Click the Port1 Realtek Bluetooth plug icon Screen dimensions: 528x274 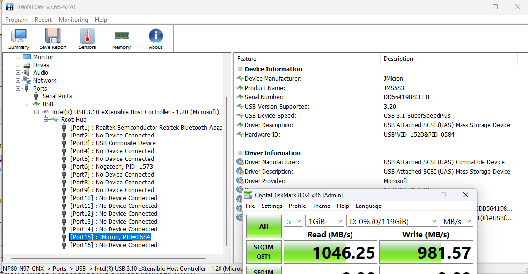pyautogui.click(x=64, y=127)
